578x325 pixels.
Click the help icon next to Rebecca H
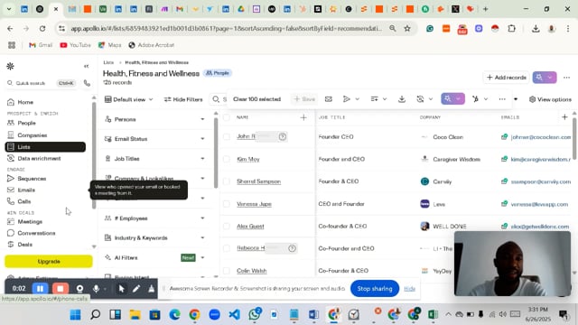(x=292, y=248)
